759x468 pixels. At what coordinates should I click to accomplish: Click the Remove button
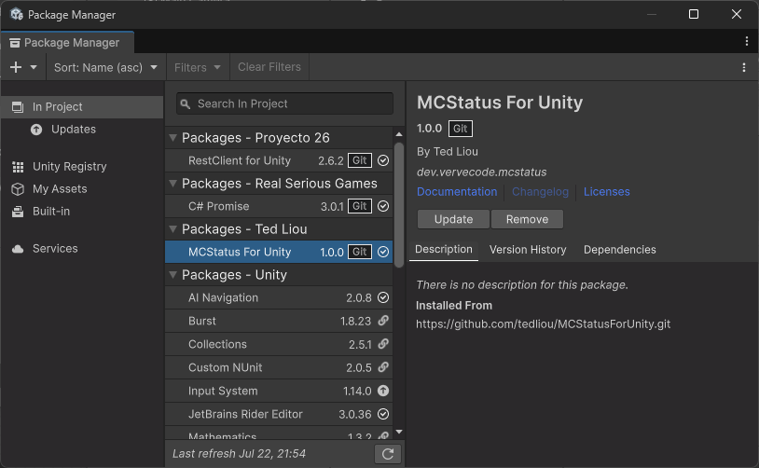click(x=527, y=219)
